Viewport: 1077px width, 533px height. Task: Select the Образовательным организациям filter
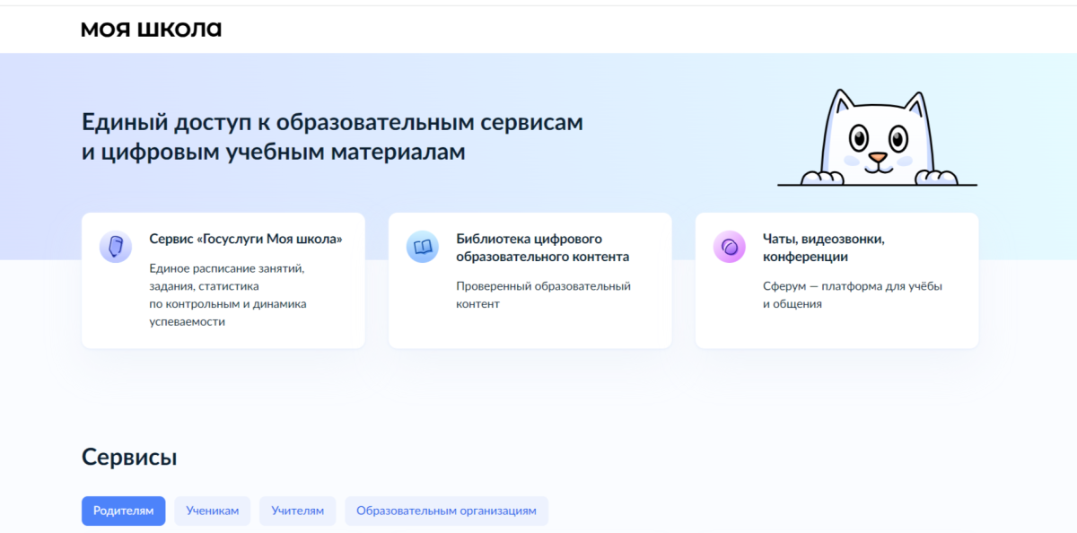coord(446,511)
